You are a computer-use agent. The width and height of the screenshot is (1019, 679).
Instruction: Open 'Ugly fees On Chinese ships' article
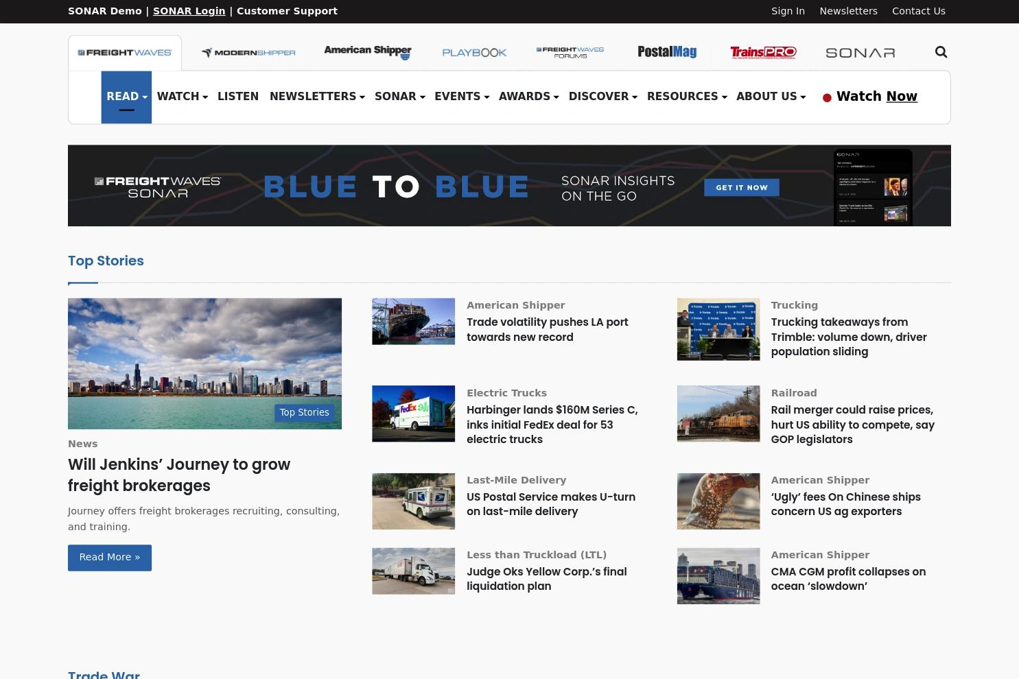pos(846,504)
